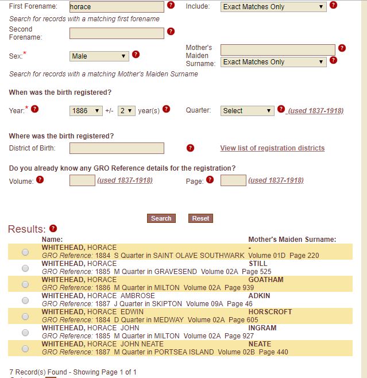Select Horace John Neate Portsea Island record
This screenshot has height=378, width=367.
coord(25,349)
